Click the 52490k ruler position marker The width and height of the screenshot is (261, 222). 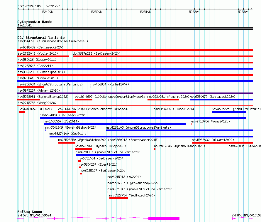tap(48, 12)
